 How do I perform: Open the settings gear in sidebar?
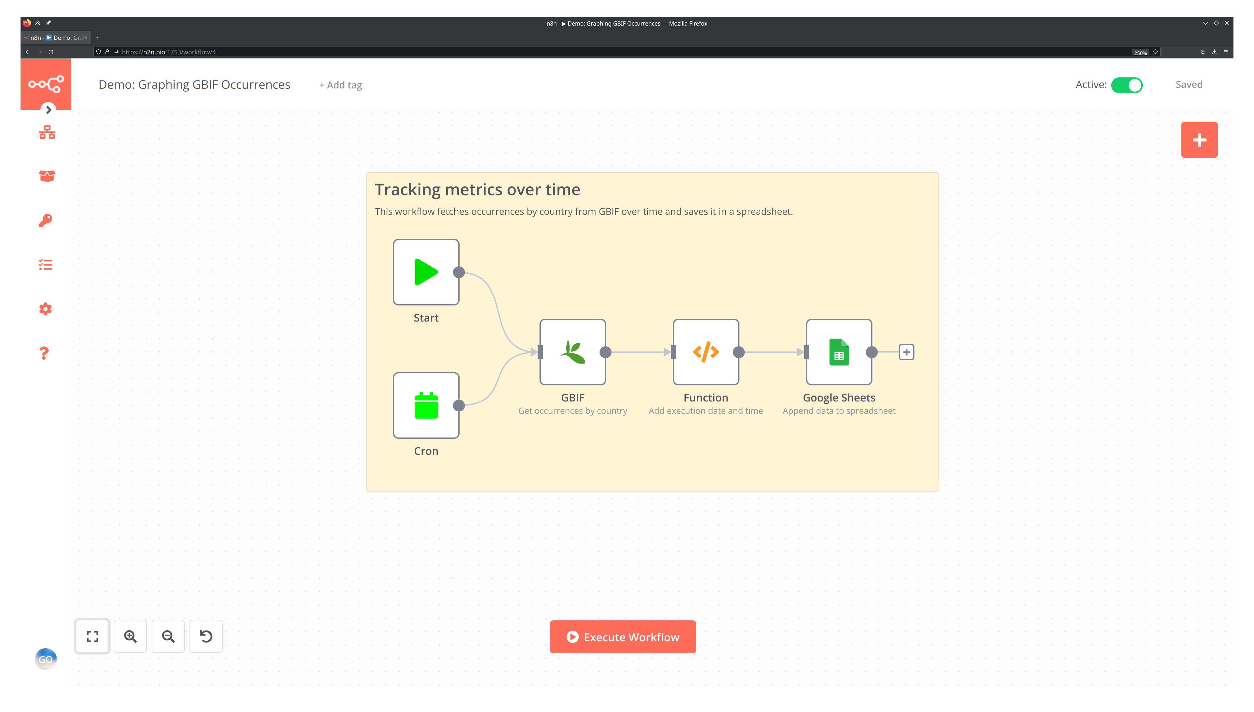point(45,309)
